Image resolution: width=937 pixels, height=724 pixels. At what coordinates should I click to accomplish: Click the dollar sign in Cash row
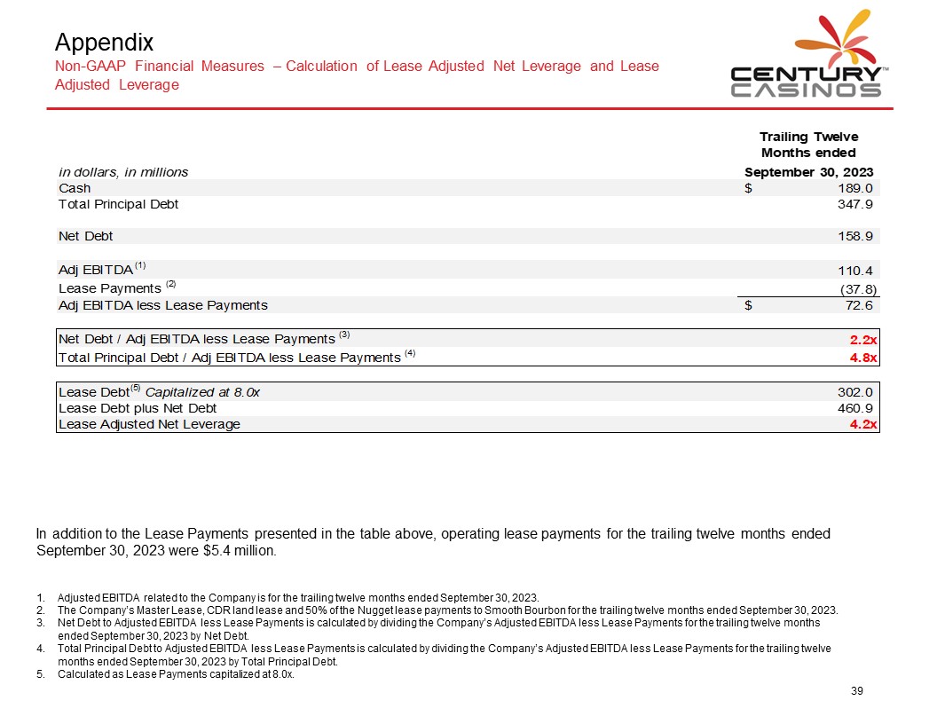(748, 188)
